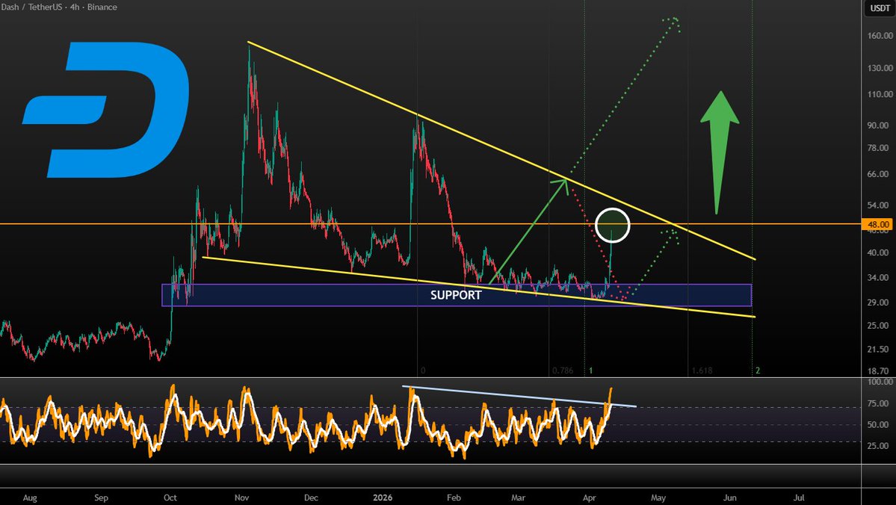Click the Feb label on time axis
The height and width of the screenshot is (505, 896).
[x=453, y=498]
